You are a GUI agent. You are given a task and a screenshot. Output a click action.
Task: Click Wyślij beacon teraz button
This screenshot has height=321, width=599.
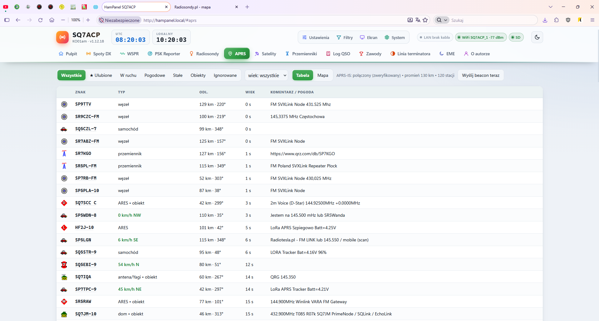pos(481,75)
